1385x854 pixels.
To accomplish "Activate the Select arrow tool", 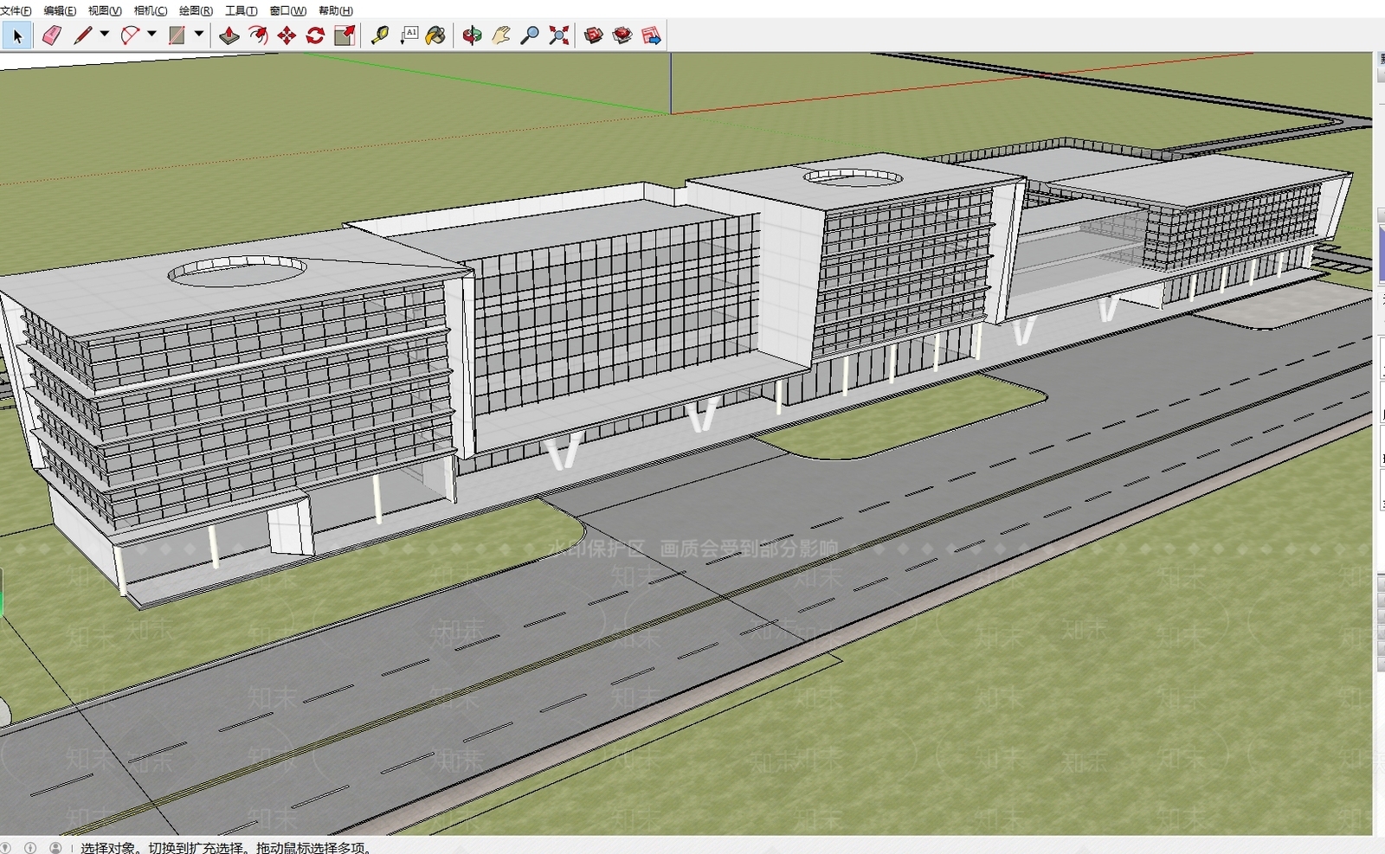I will [17, 35].
